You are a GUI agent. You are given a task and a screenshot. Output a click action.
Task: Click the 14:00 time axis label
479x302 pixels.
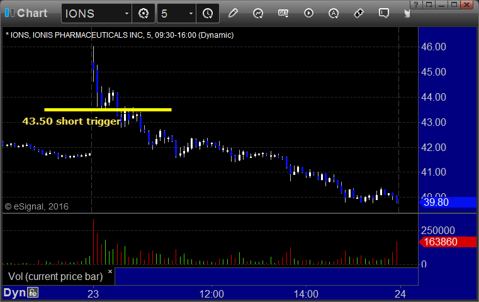click(306, 294)
